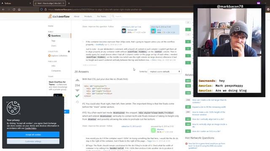The height and width of the screenshot is (151, 270).
Task: Upvote the answer scored 394
Action: pos(77,80)
